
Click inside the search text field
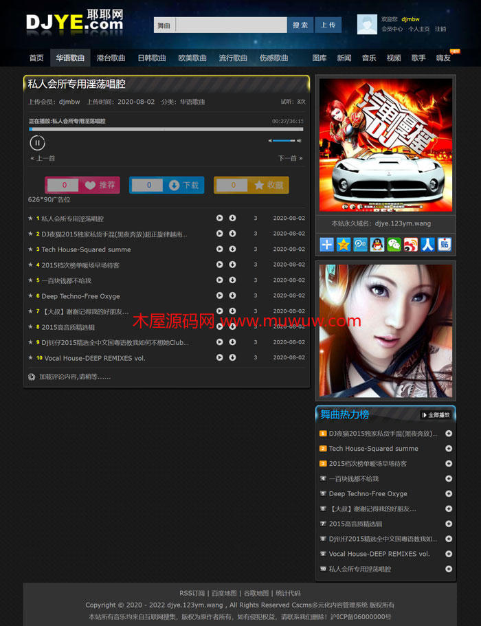[231, 25]
